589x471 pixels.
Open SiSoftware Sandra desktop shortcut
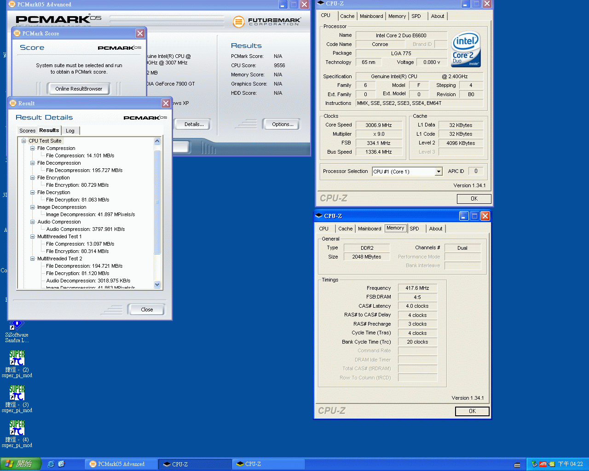click(x=17, y=332)
